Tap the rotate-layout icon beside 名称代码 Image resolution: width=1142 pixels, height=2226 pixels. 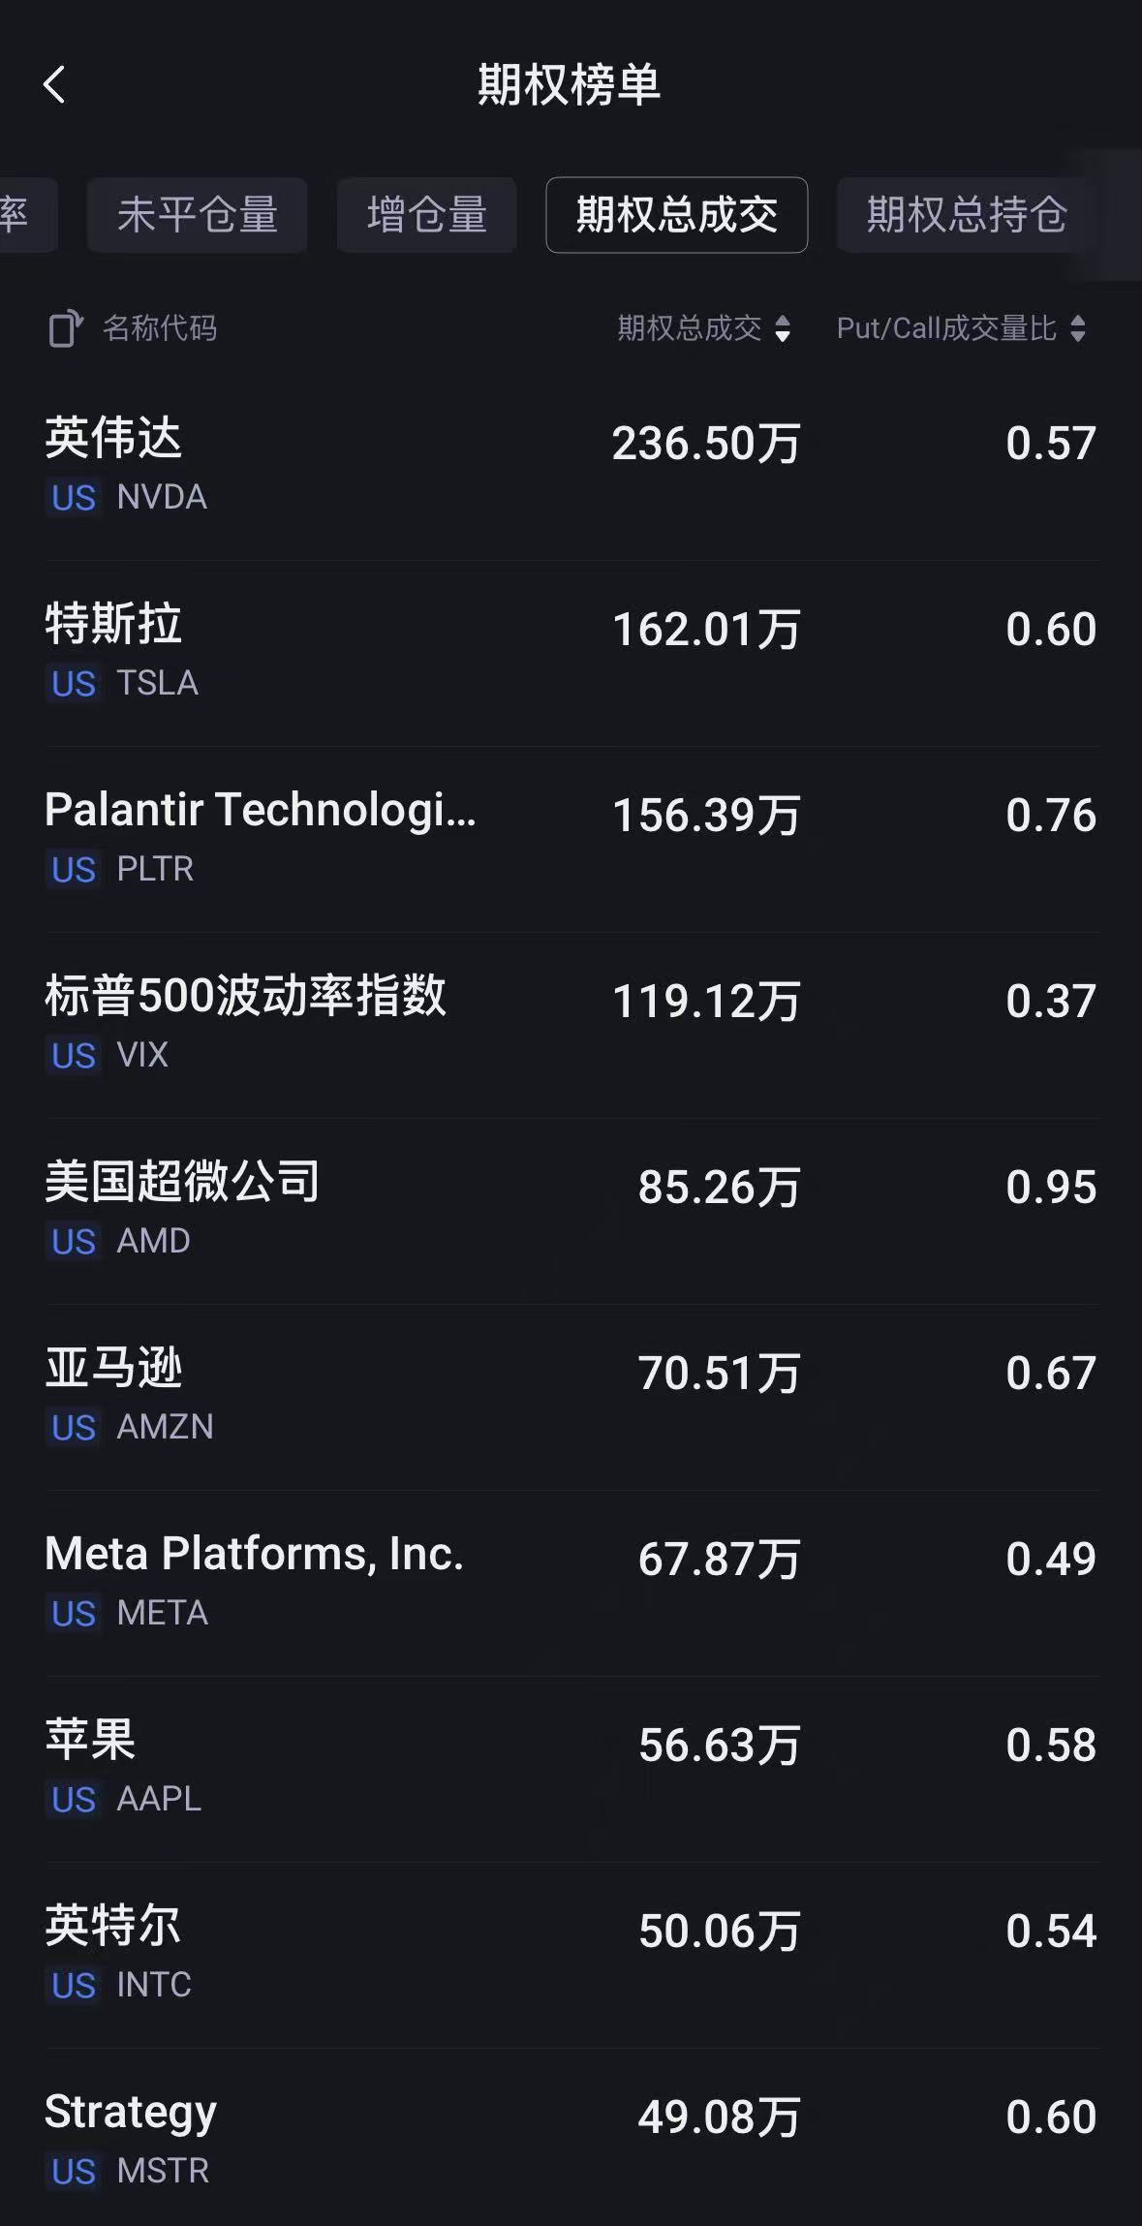(x=65, y=328)
